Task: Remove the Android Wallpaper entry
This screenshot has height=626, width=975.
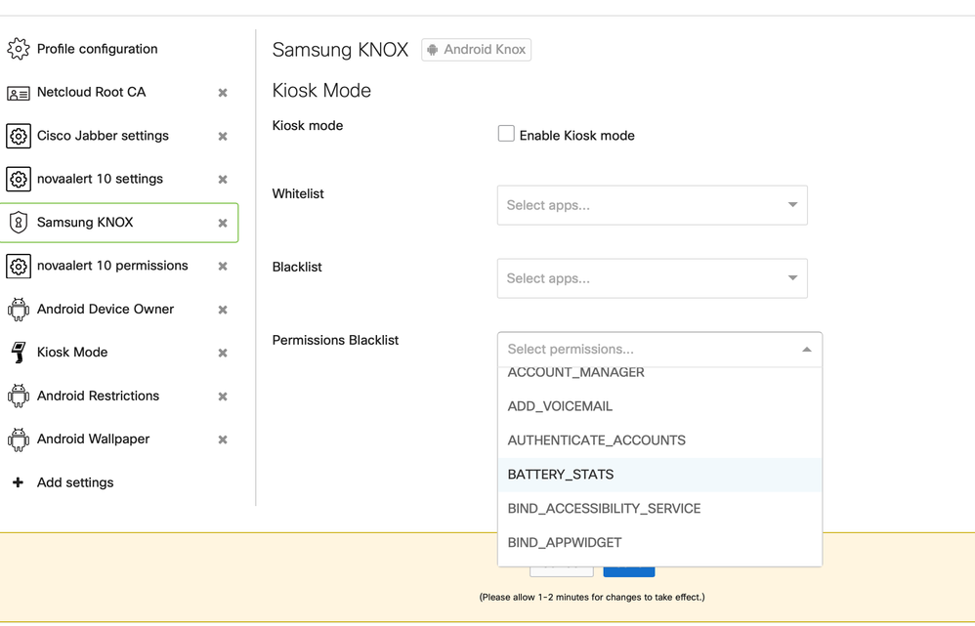Action: pyautogui.click(x=223, y=439)
